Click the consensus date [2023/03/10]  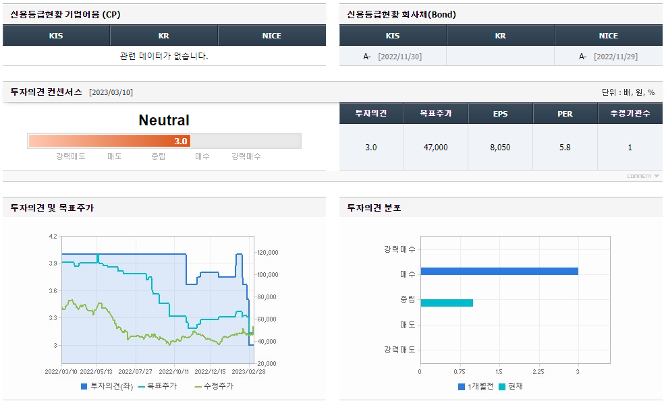[x=111, y=92]
